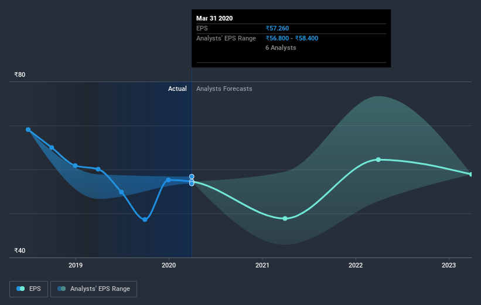Click the ₹80 y-axis label
The width and height of the screenshot is (481, 305).
(x=20, y=74)
